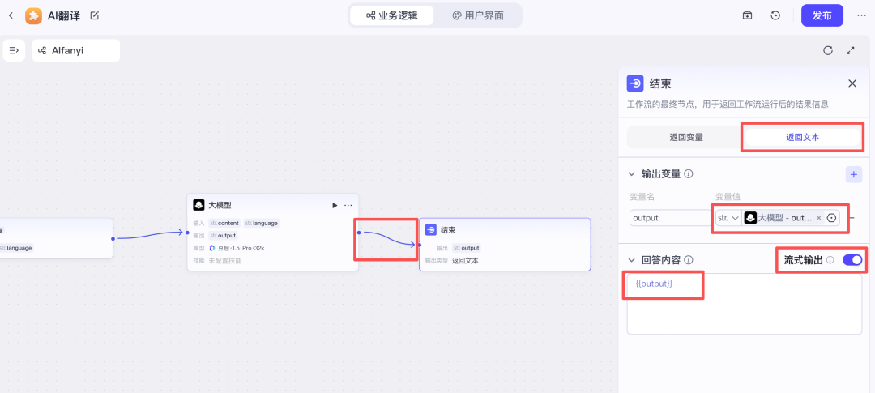
Task: Collapse the 输出变量 section
Action: tap(632, 174)
